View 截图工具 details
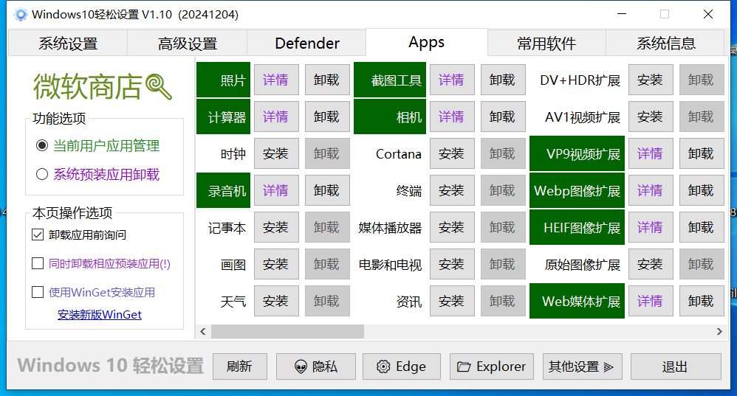737x396 pixels. coord(452,80)
